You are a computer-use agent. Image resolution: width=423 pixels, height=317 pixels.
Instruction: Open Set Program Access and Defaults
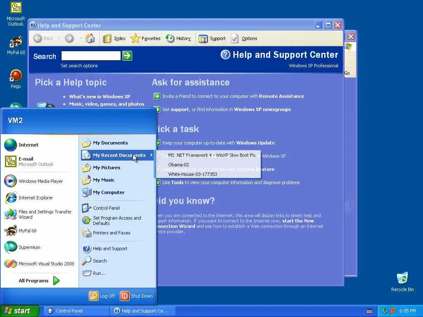coord(117,220)
